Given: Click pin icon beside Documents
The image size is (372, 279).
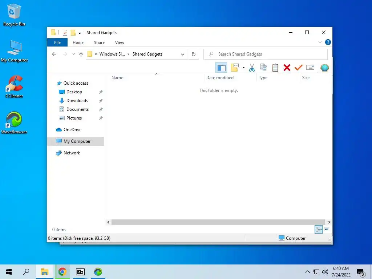Looking at the screenshot, I should coord(101,109).
